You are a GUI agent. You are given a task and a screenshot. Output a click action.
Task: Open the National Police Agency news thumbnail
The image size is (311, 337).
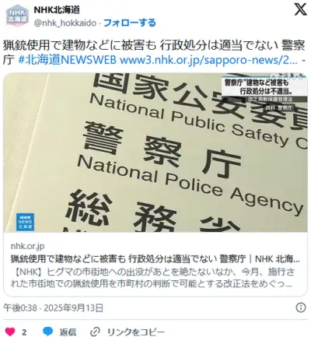(155, 153)
